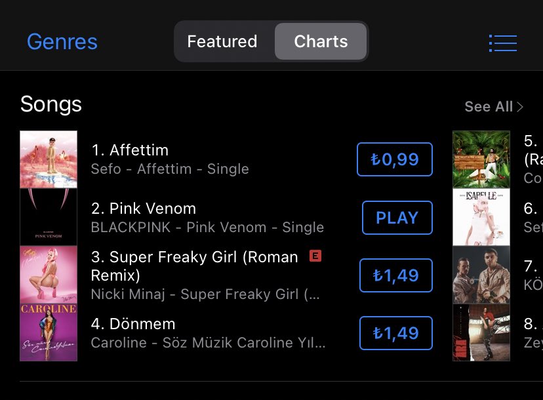
Task: Play Pink Venom by BLACKPINK
Action: [397, 218]
